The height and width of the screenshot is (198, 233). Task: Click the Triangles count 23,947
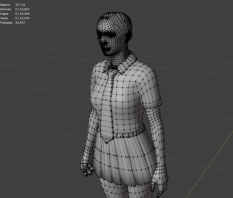coord(20,23)
